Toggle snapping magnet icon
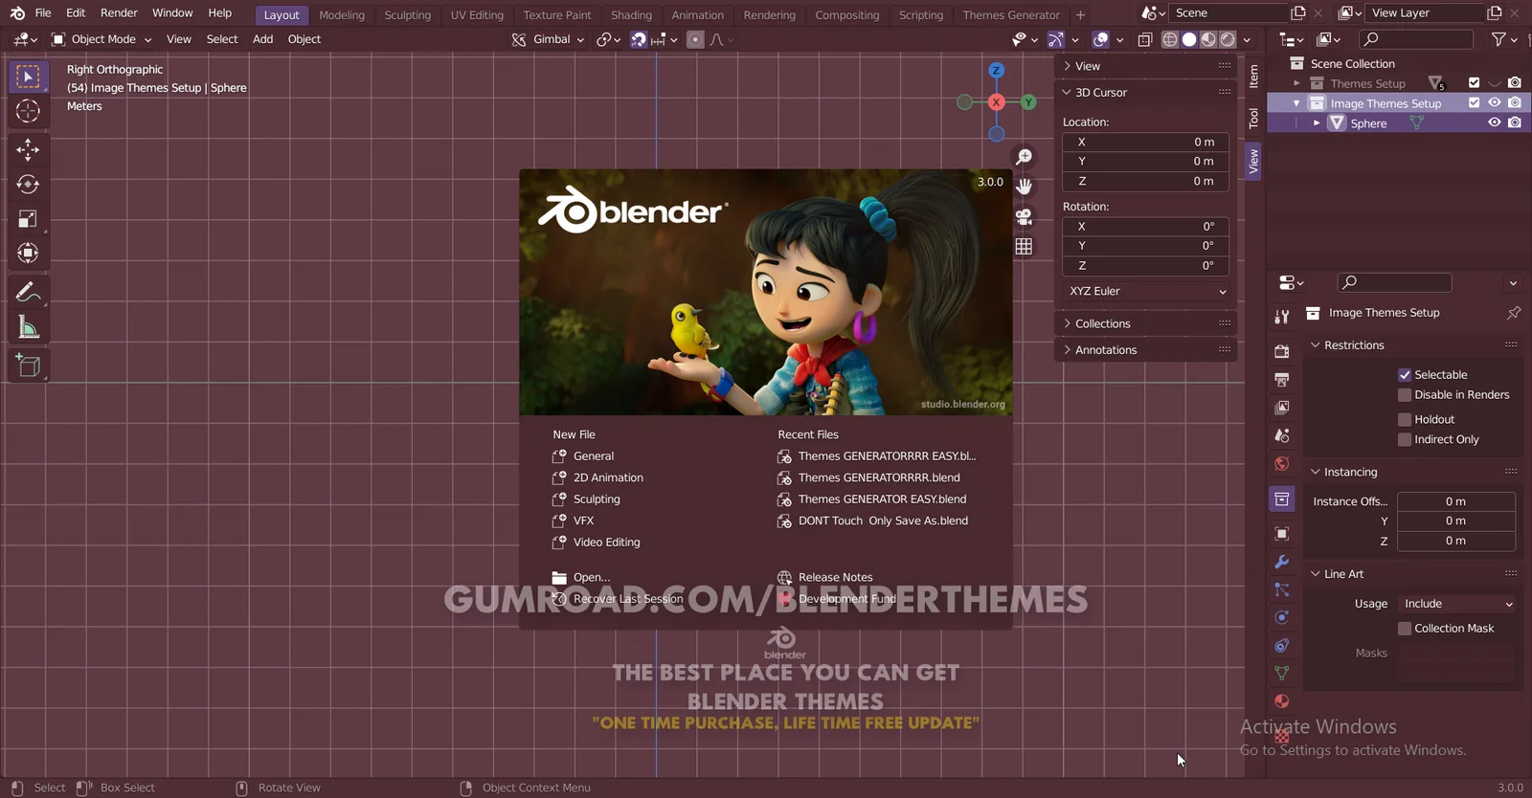The width and height of the screenshot is (1532, 798). point(639,39)
